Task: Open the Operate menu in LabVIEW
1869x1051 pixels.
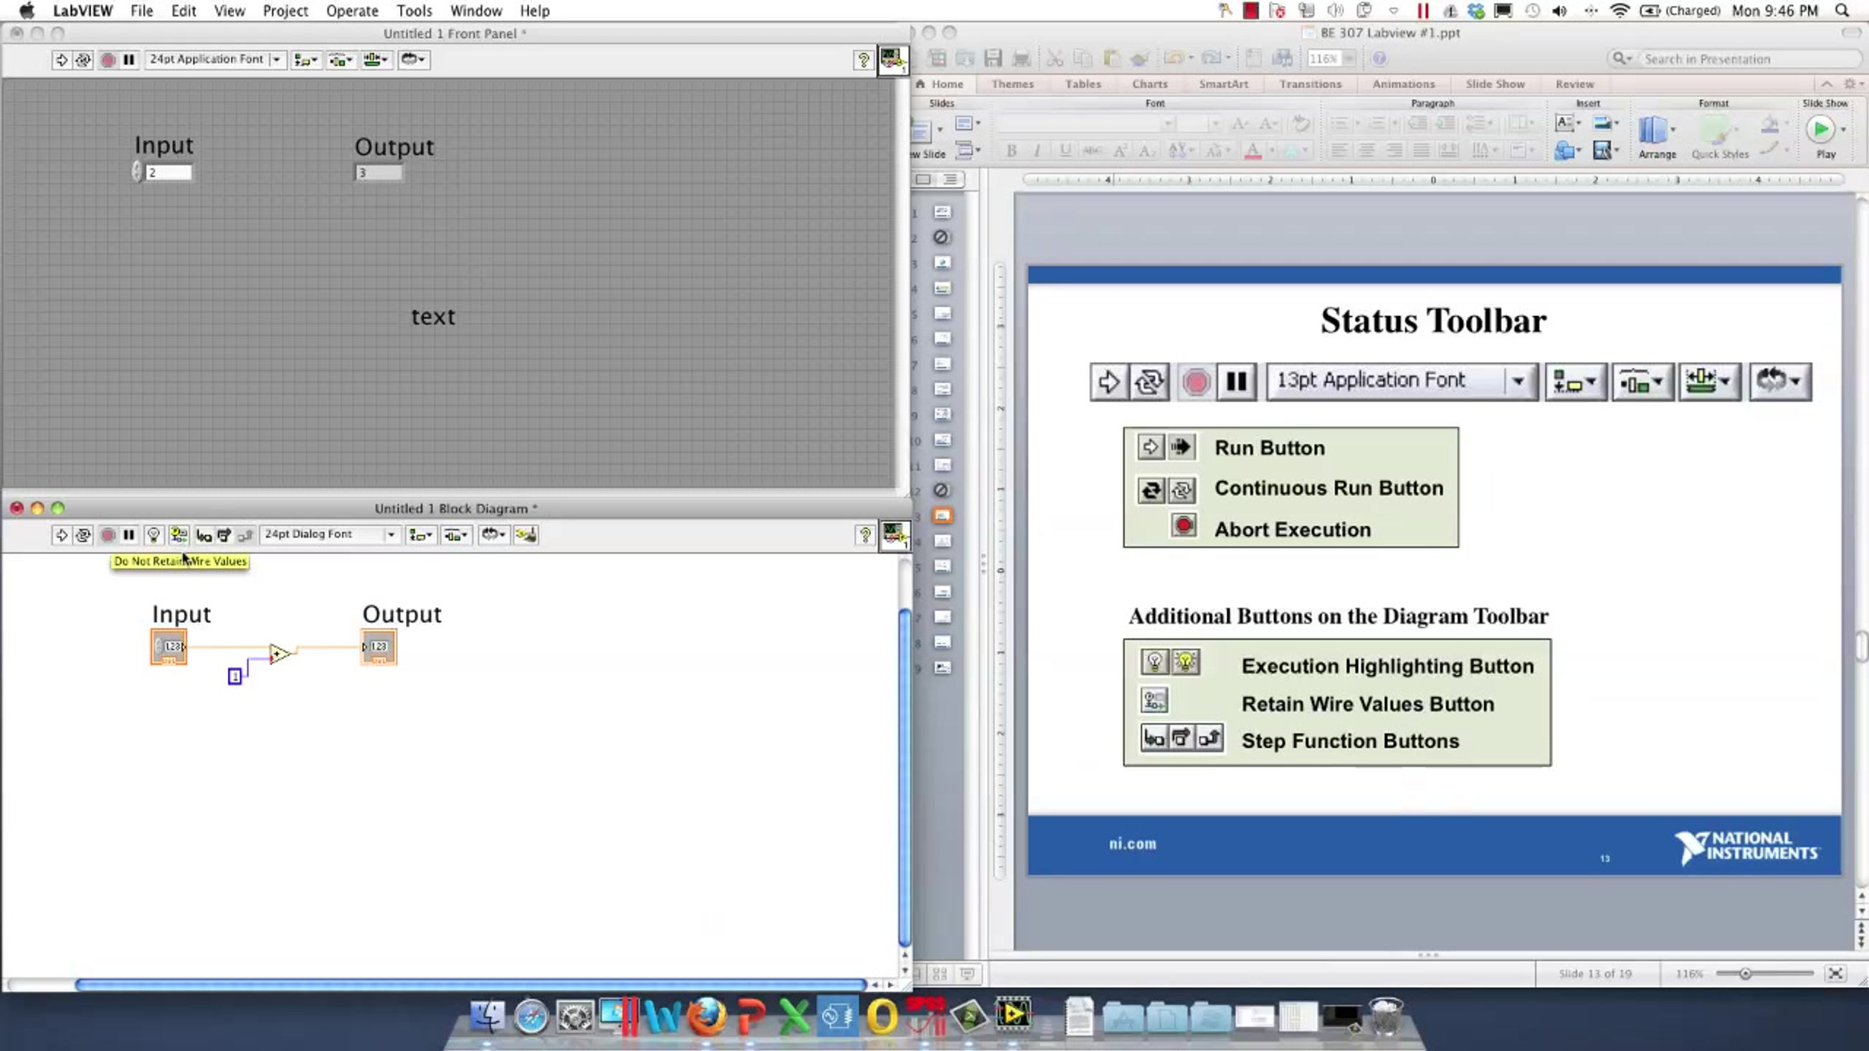Action: (352, 11)
